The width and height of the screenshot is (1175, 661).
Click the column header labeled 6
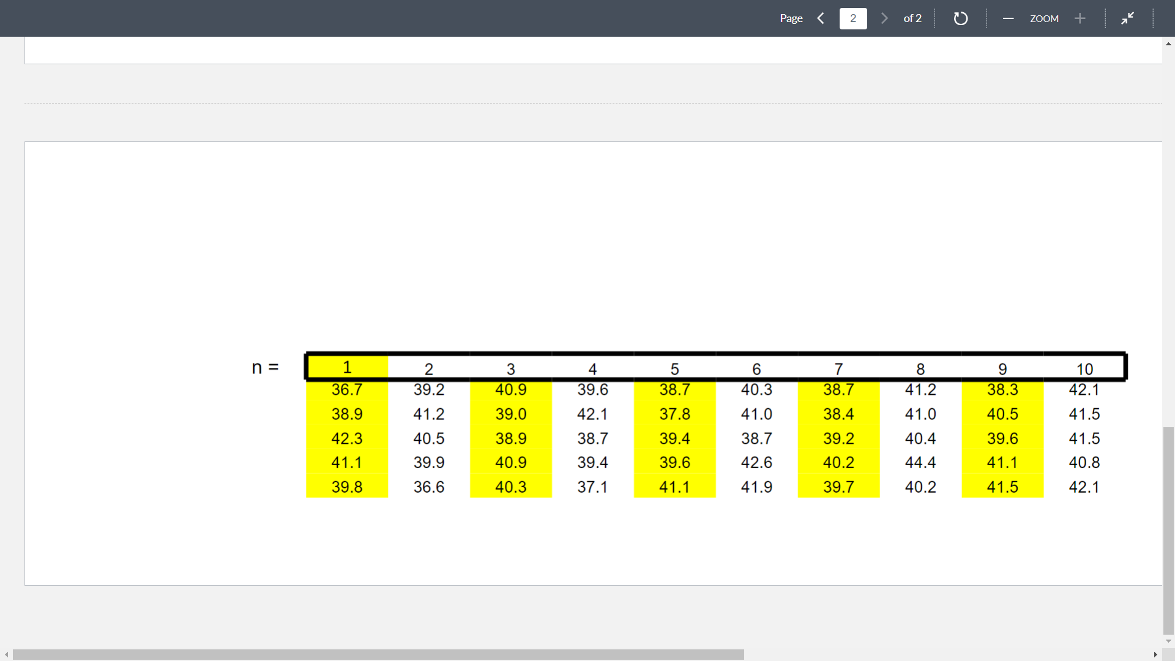756,369
